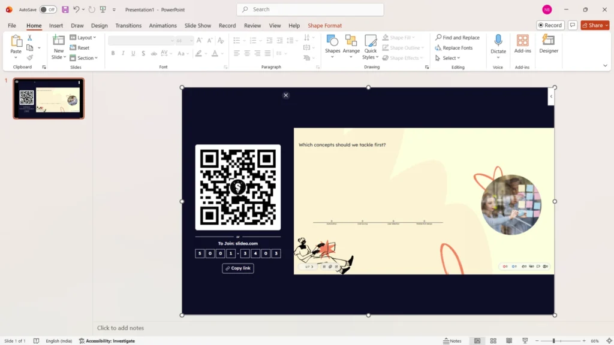This screenshot has width=614, height=345.
Task: Toggle the Notes pane button
Action: [x=452, y=341]
